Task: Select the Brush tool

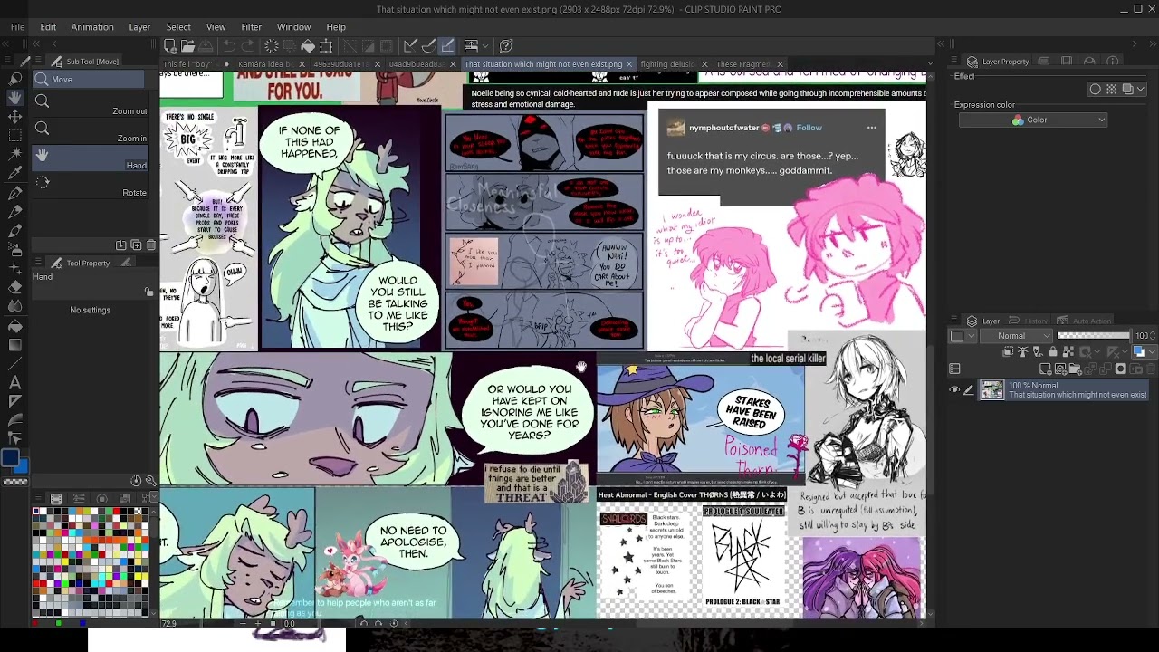Action: 15,231
